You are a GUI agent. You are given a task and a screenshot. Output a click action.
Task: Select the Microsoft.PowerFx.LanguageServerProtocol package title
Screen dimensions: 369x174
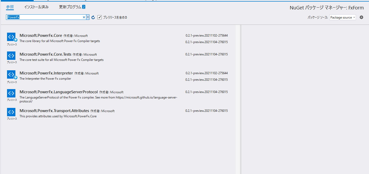(x=59, y=92)
